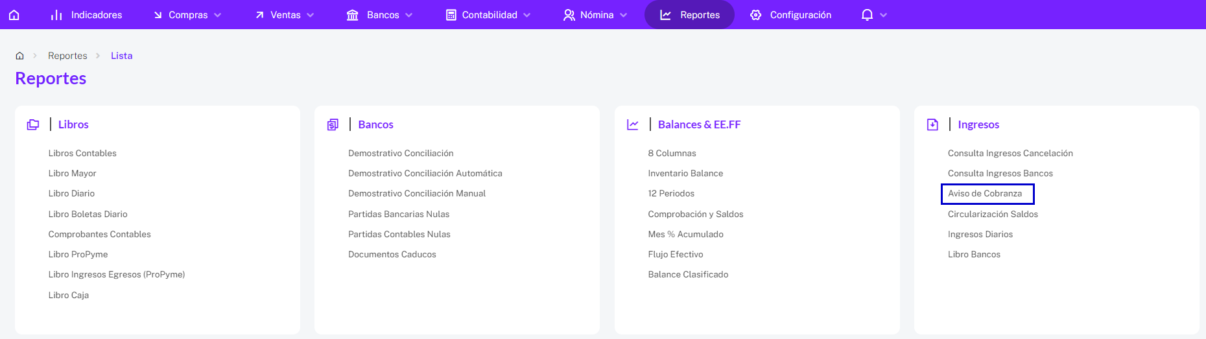Select the Reportes tab in navigation
Image resolution: width=1206 pixels, height=339 pixels.
(x=689, y=14)
